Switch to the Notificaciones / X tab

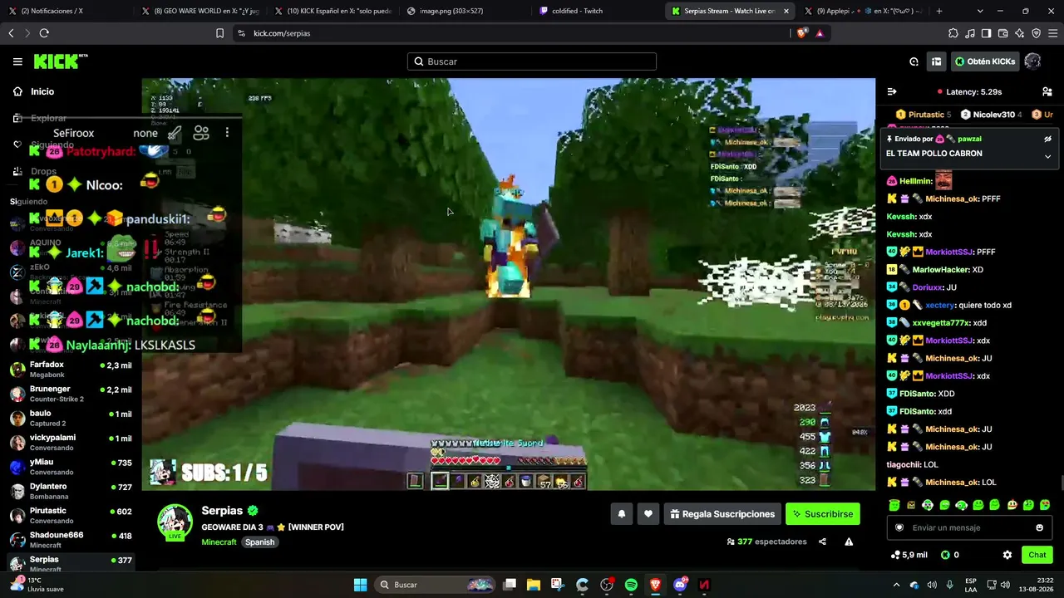(x=66, y=11)
